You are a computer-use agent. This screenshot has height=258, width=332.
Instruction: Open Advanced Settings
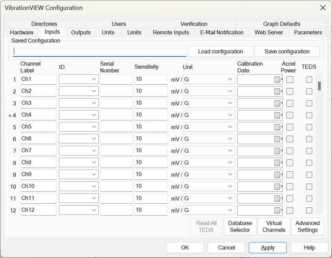coord(307,226)
